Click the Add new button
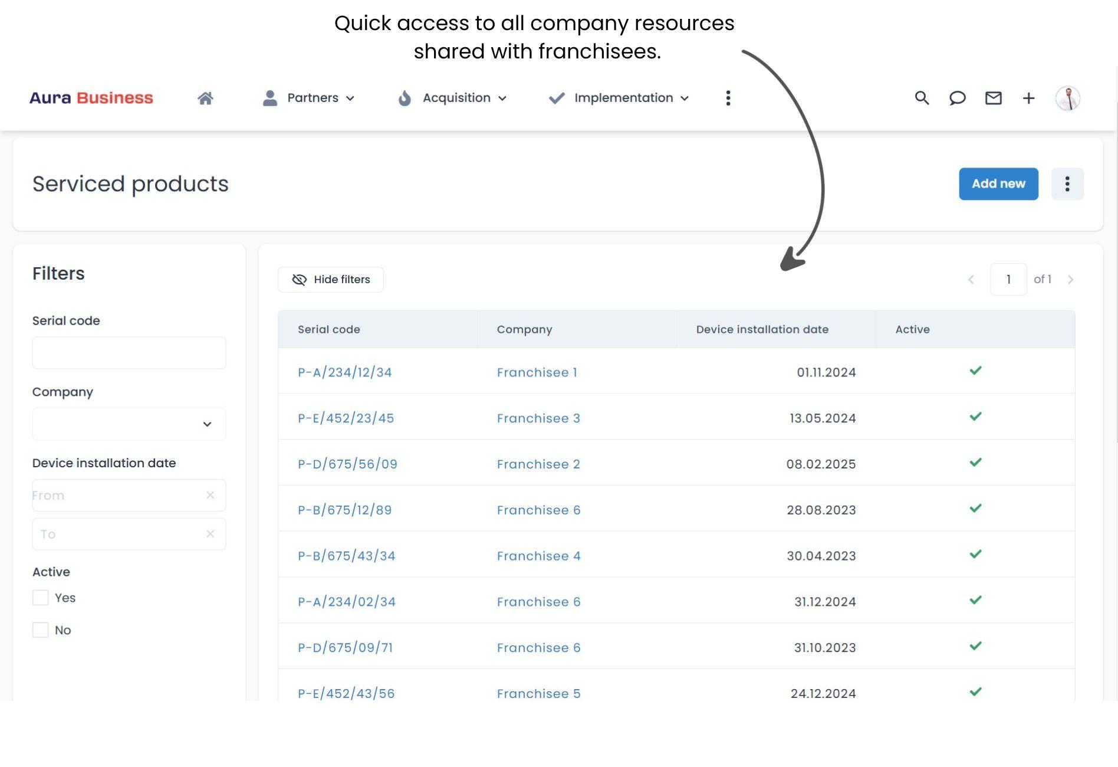The image size is (1118, 767). [x=998, y=184]
